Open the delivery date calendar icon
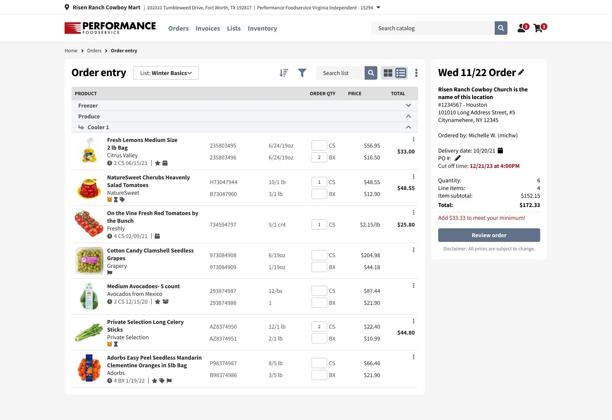The width and height of the screenshot is (612, 420). coord(500,150)
